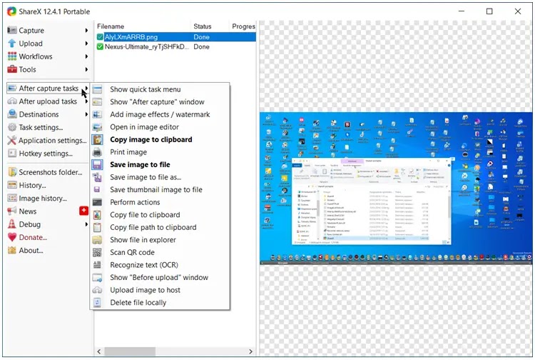535x360 pixels.
Task: Enable Show "Before upload" window task
Action: click(160, 277)
